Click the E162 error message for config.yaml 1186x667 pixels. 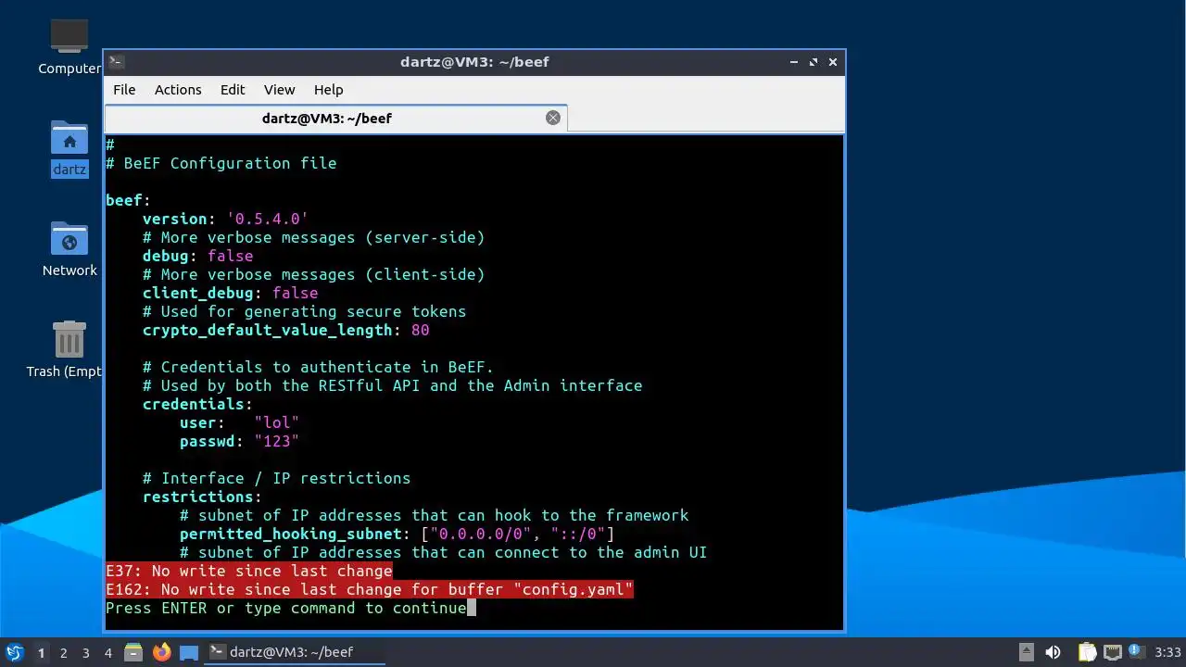[370, 589]
